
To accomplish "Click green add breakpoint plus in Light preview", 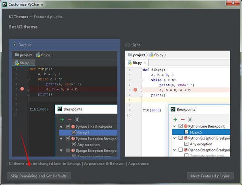I will pos(175,119).
